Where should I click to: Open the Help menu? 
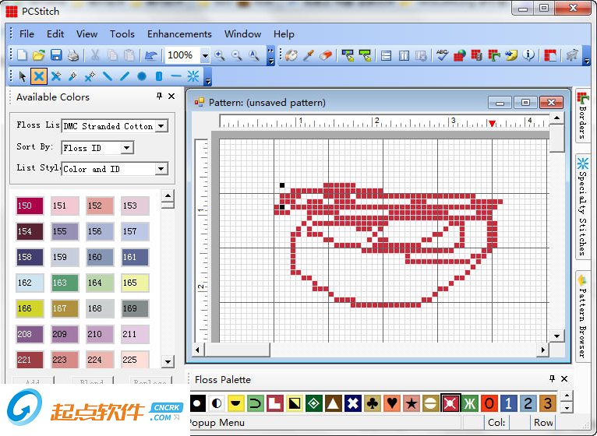pyautogui.click(x=284, y=33)
